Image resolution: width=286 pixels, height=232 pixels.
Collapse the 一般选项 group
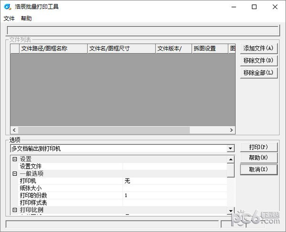(15, 174)
